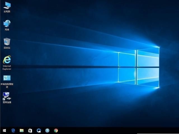Launch Microsoft Edge from the taskbar
The height and width of the screenshot is (134, 179).
click(13, 130)
